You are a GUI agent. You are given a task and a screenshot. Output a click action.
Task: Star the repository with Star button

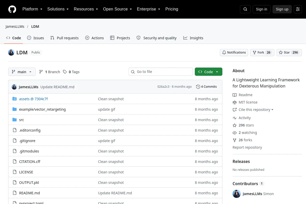pyautogui.click(x=289, y=53)
